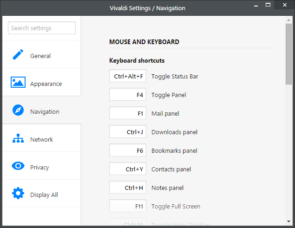The height and width of the screenshot is (228, 295).
Task: Edit the Ctrl+Y Contacts shortcut field
Action: 128,169
